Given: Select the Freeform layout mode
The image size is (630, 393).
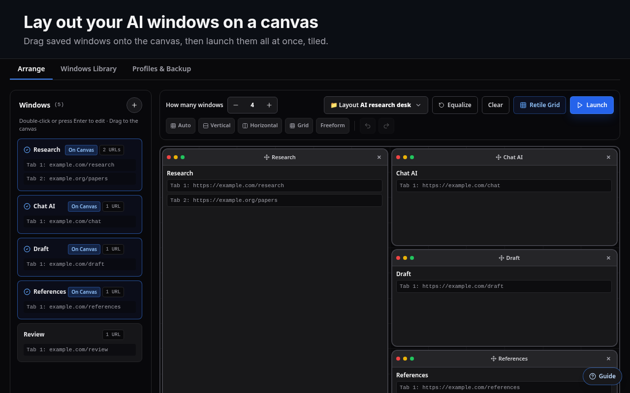Looking at the screenshot, I should 333,126.
